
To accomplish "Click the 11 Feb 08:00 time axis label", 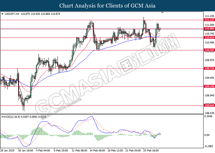I will pos(79,151).
